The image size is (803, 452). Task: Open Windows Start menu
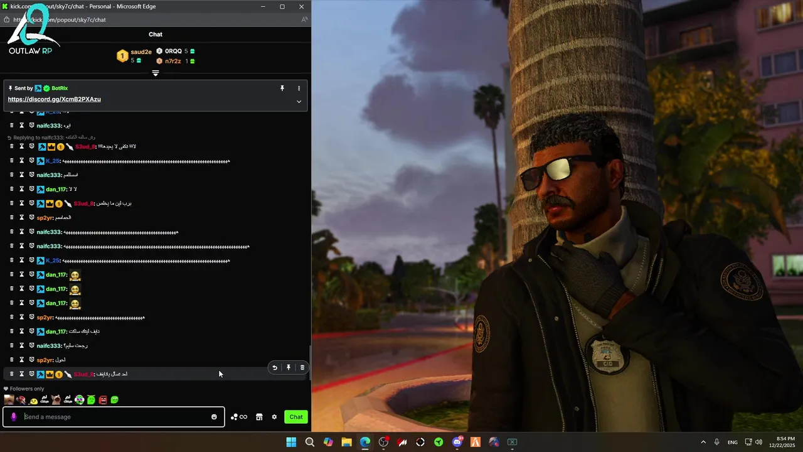[291, 442]
